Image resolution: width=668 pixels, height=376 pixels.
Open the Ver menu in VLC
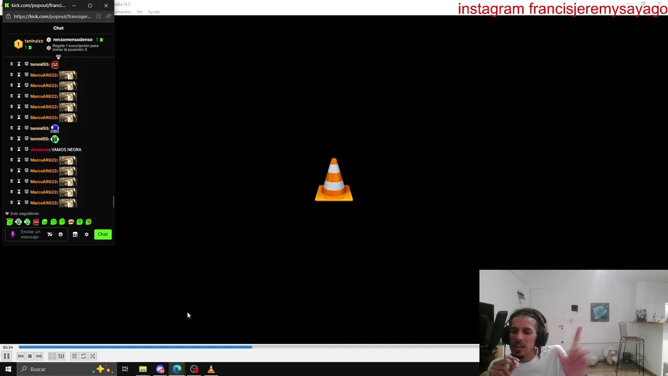click(139, 11)
